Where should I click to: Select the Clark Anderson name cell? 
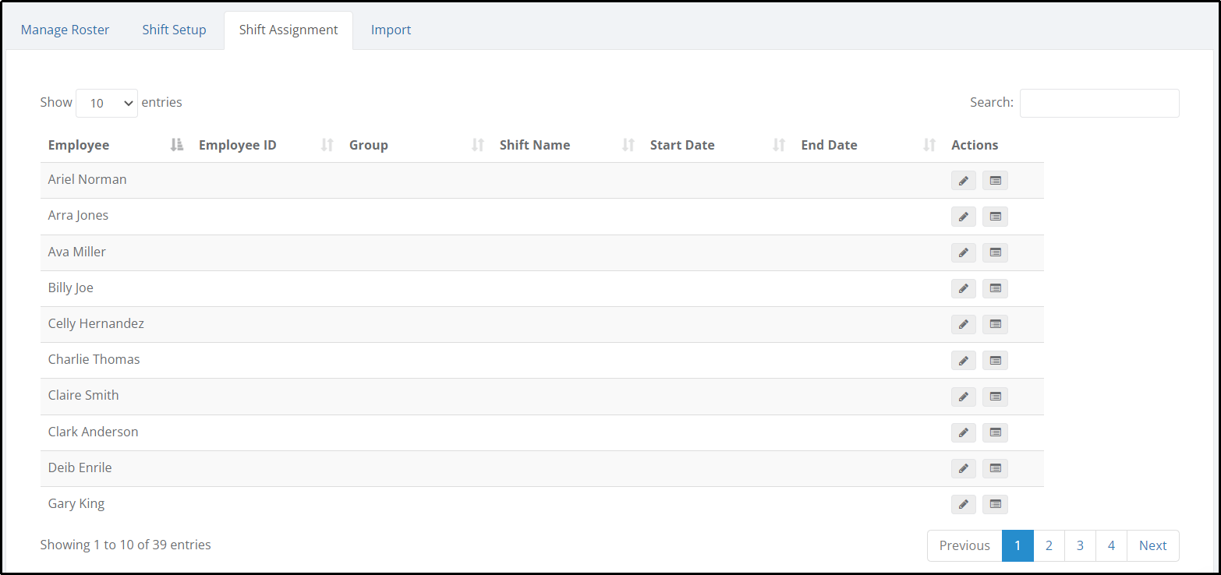point(94,432)
